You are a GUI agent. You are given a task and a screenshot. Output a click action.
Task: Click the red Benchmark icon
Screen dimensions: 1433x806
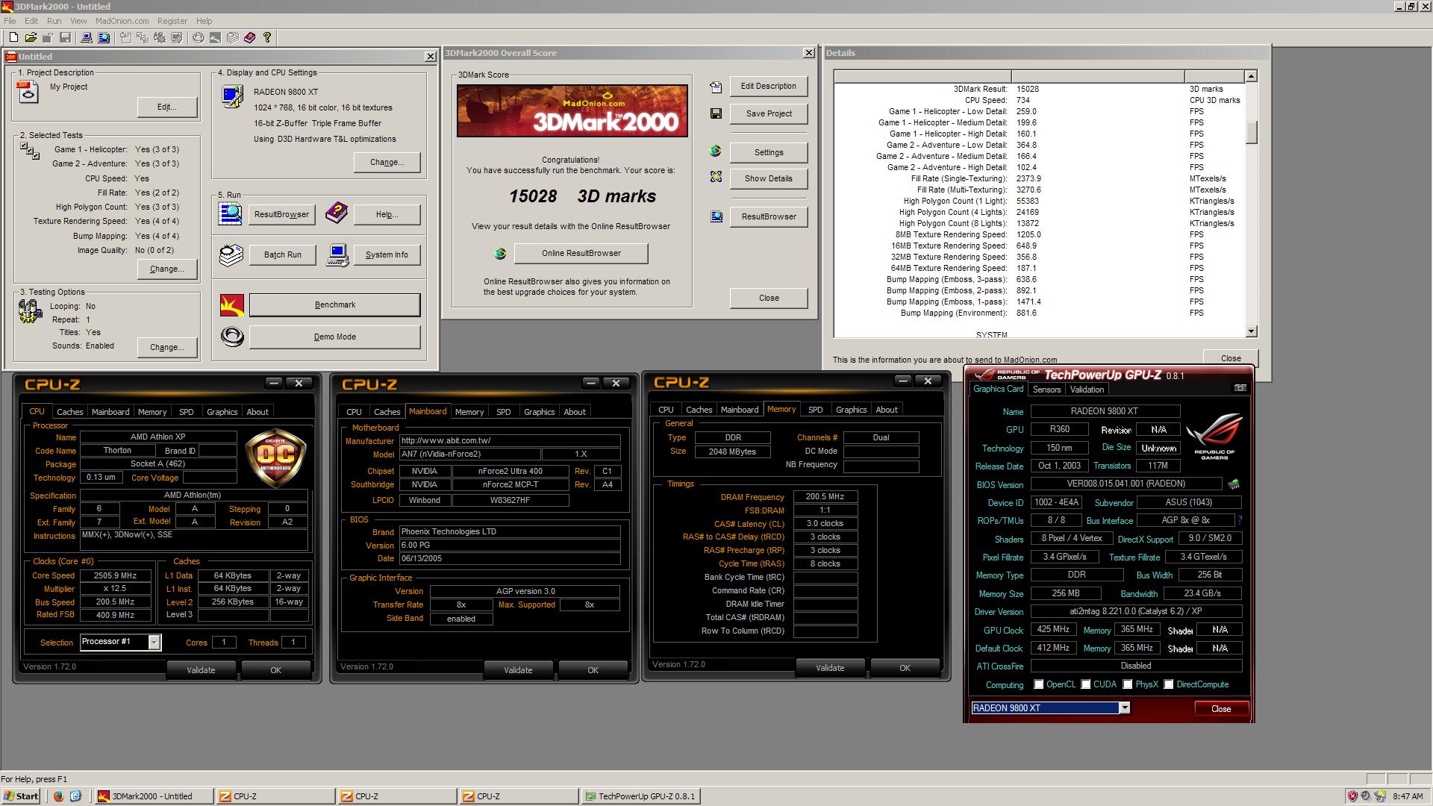point(232,304)
